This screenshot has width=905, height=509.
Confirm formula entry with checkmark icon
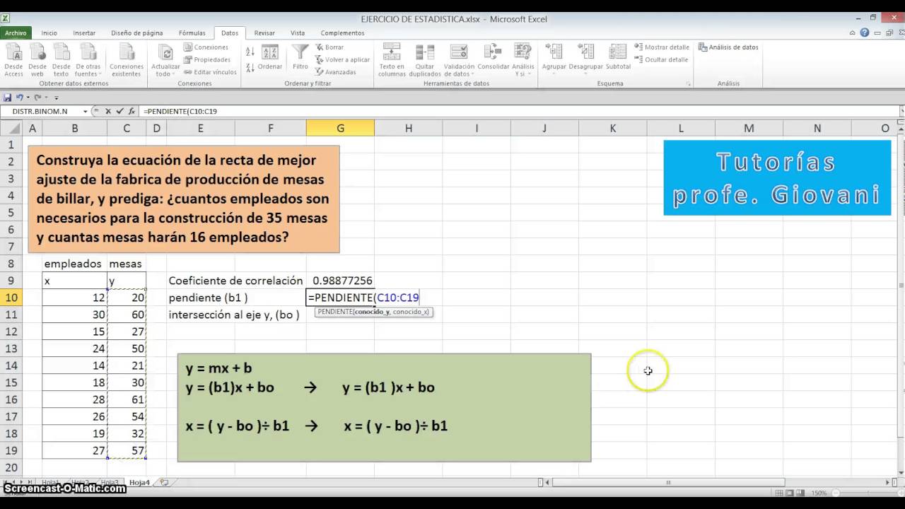coord(119,111)
